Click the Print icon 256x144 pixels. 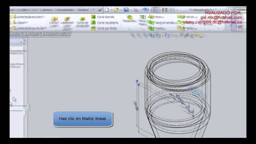pyautogui.click(x=136, y=10)
